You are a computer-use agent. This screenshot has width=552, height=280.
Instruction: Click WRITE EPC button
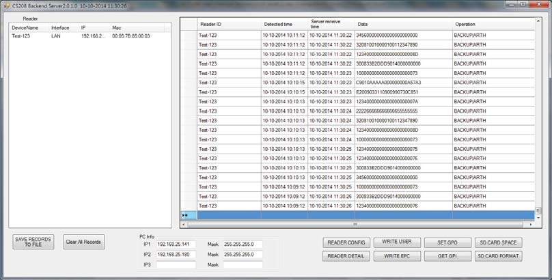tap(397, 256)
